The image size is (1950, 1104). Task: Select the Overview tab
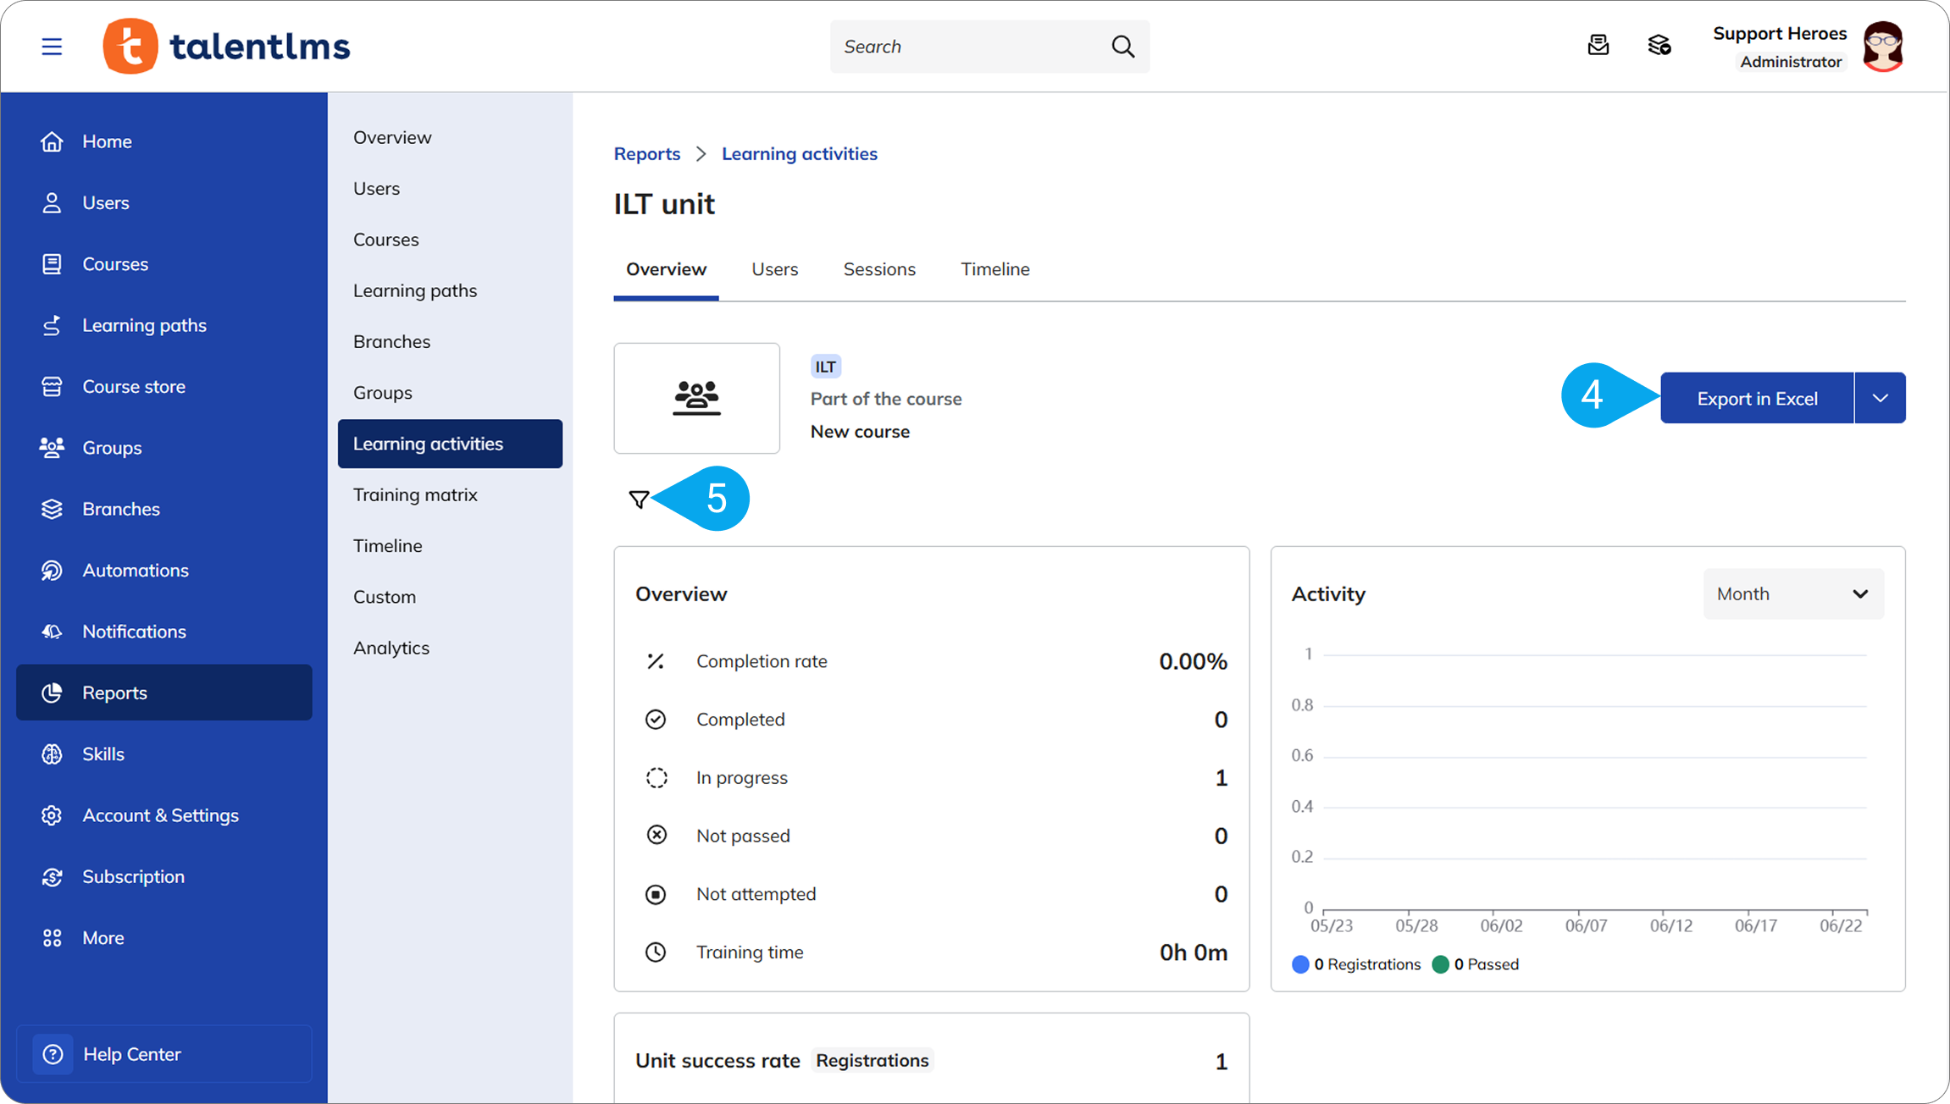tap(666, 269)
